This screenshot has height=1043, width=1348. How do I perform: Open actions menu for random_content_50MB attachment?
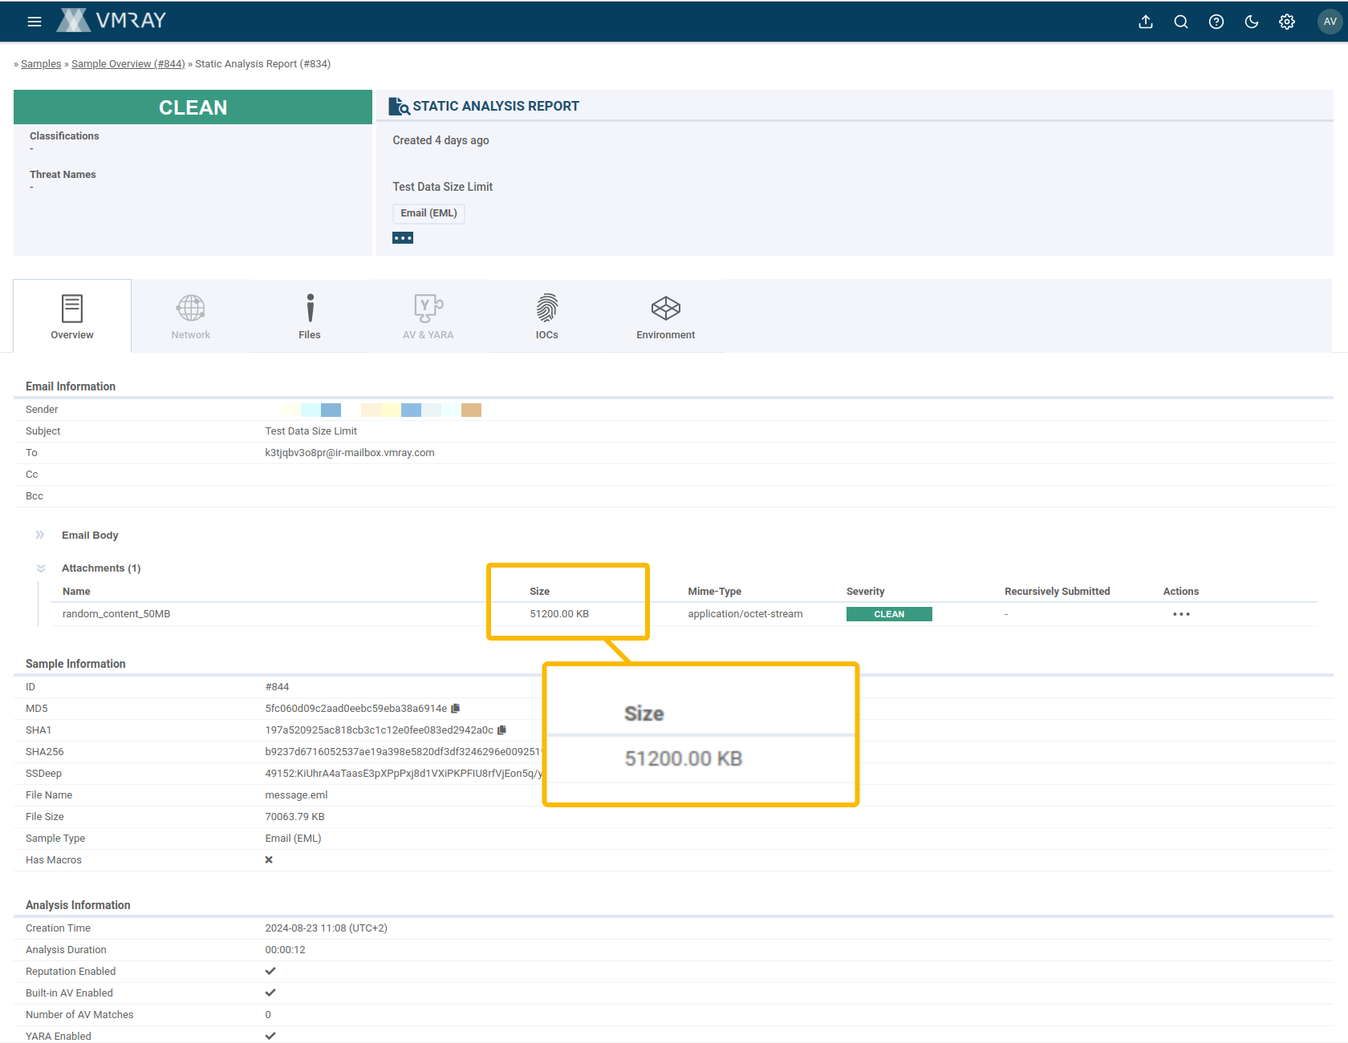click(x=1181, y=614)
